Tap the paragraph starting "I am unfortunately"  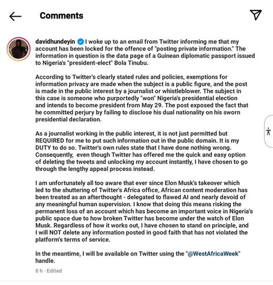tap(144, 211)
